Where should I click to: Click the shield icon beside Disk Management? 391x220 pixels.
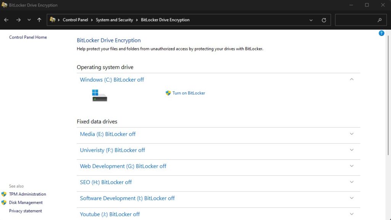point(4,202)
